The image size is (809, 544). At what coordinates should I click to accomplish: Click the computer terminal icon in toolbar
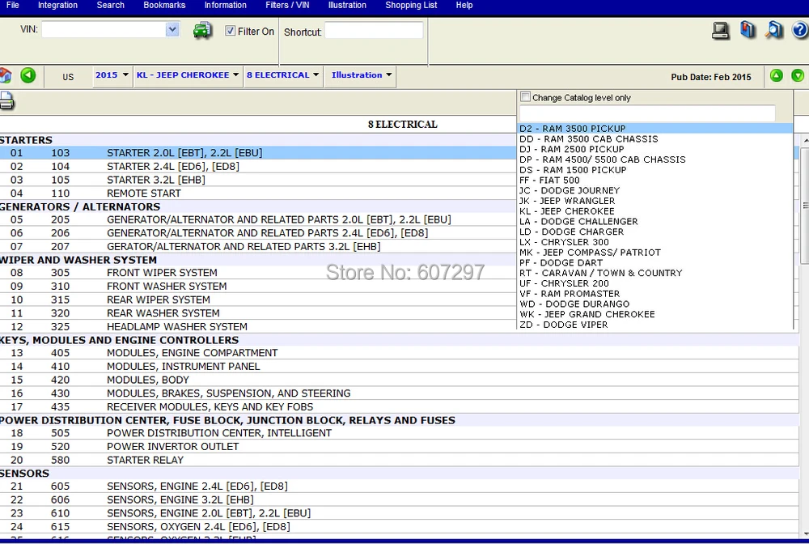[x=720, y=31]
